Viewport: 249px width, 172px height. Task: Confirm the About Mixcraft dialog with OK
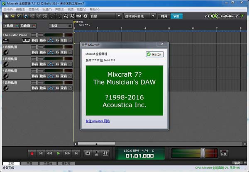[155, 54]
